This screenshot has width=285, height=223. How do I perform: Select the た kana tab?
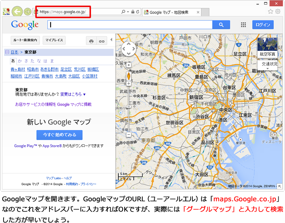[x=32, y=61]
